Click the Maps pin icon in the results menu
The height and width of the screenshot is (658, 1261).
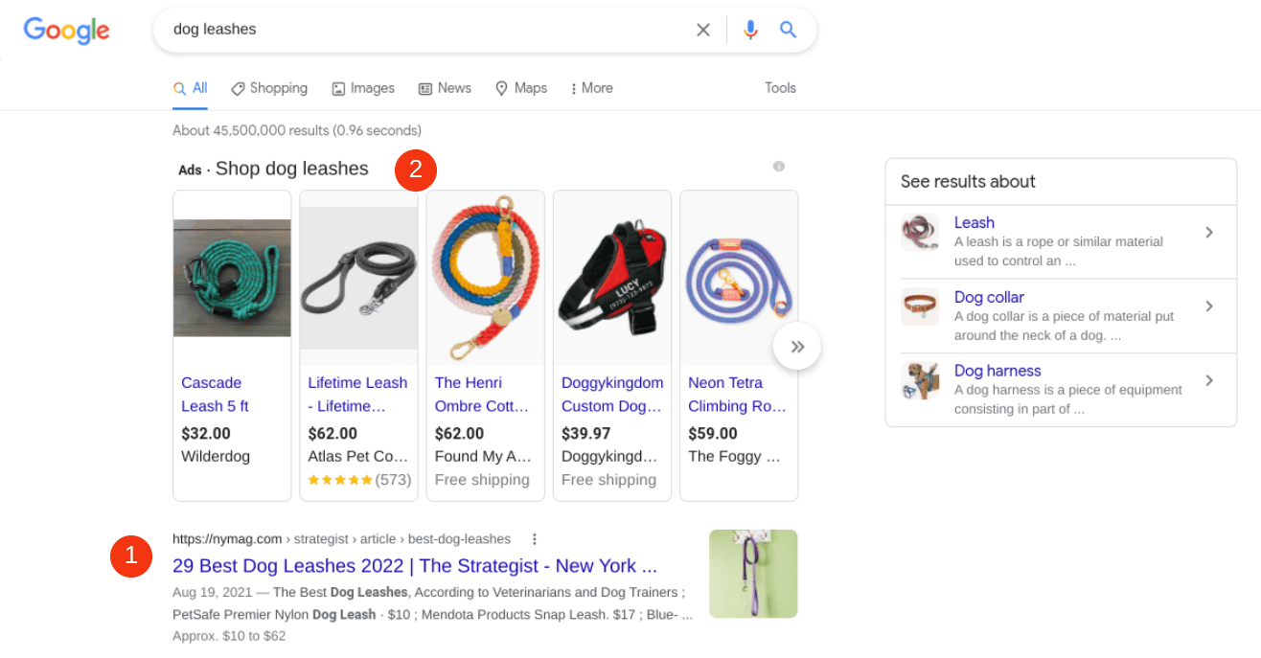[x=501, y=88]
